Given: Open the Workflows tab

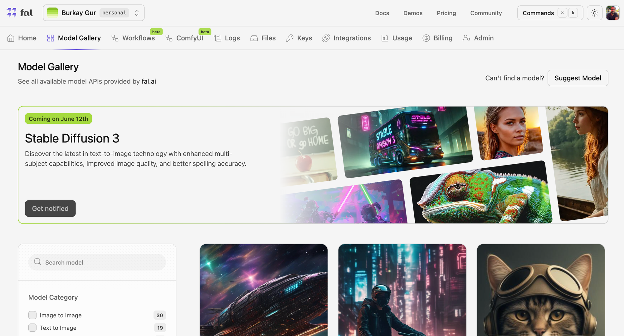Looking at the screenshot, I should [x=133, y=38].
